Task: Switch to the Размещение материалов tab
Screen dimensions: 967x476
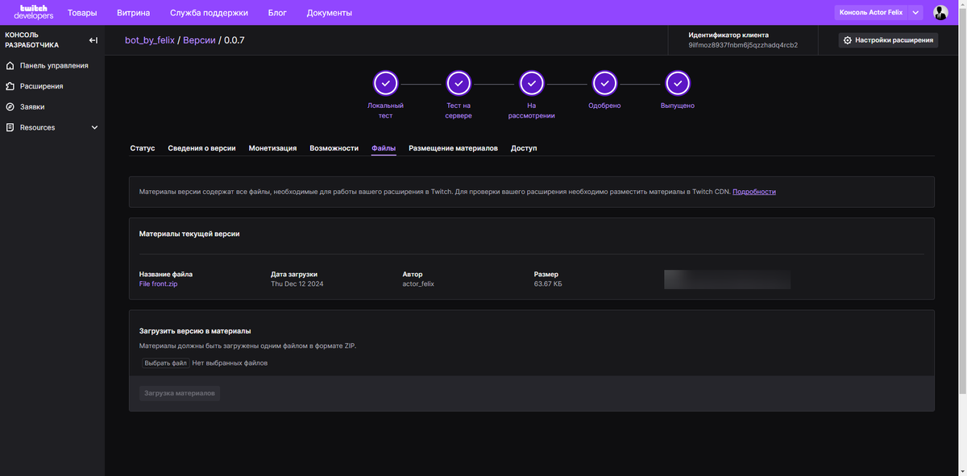Action: 453,148
